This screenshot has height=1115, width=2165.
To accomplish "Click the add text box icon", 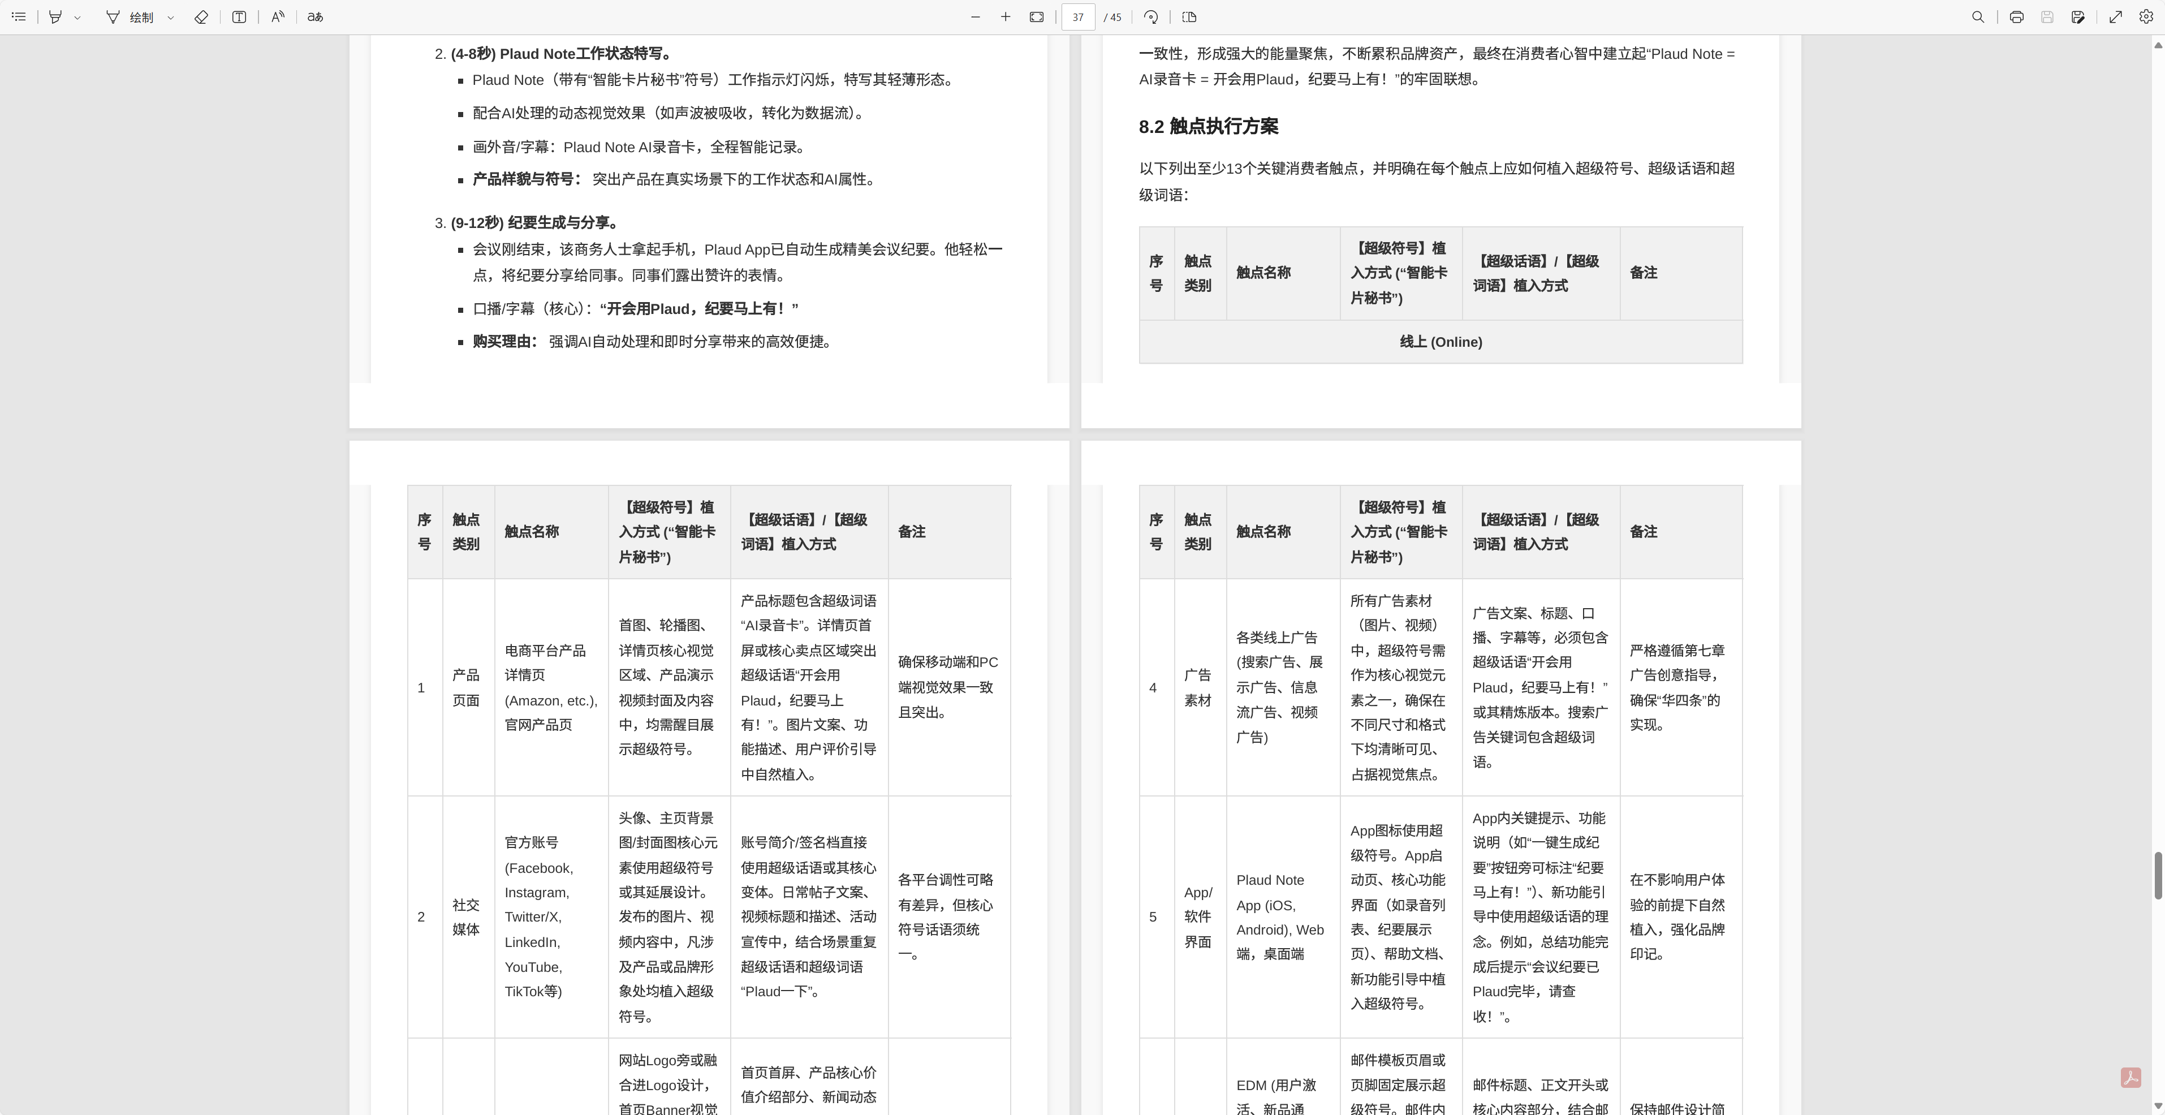I will tap(240, 17).
